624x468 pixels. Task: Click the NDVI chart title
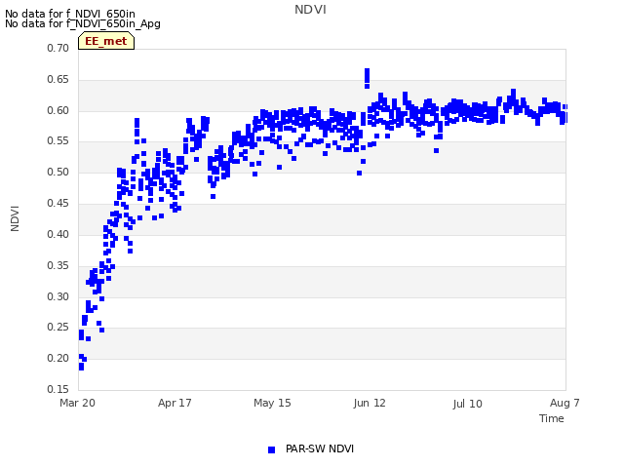(x=310, y=10)
